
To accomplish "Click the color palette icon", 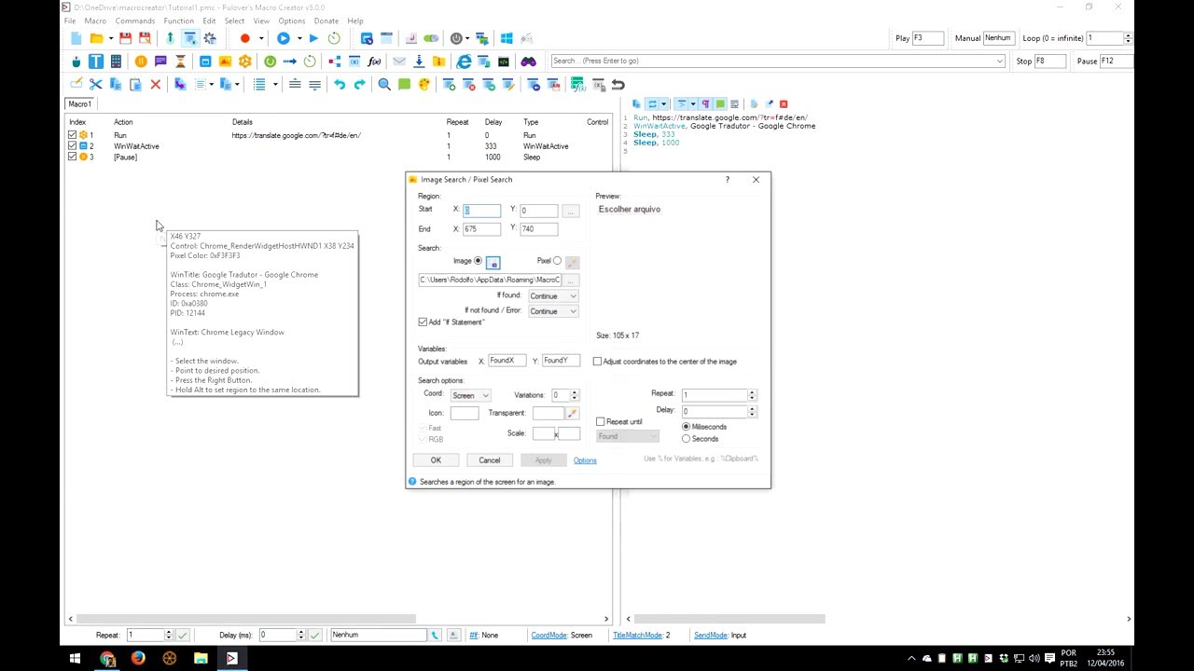I will [424, 85].
